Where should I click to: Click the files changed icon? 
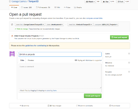tap(48, 106)
